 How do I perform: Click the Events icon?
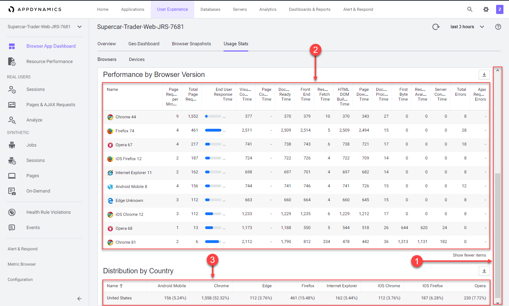tap(12, 228)
